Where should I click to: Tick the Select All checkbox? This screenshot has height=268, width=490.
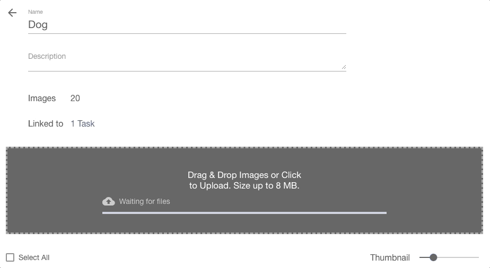pos(10,257)
